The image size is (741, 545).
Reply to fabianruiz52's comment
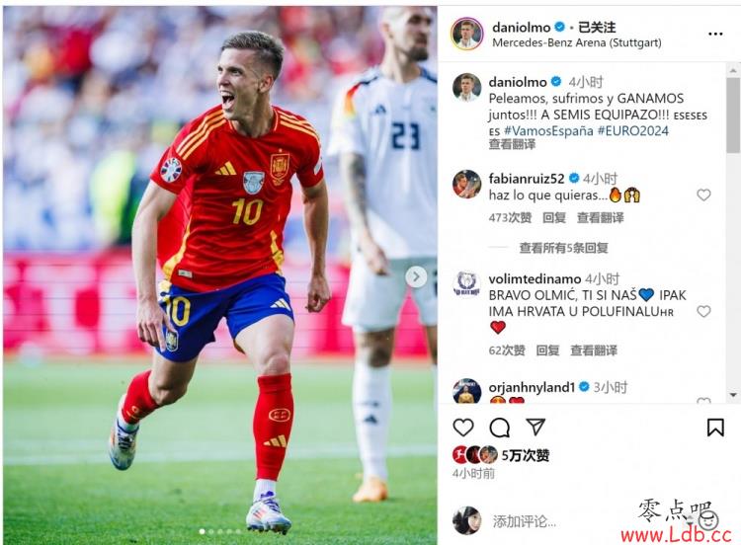[x=554, y=218]
